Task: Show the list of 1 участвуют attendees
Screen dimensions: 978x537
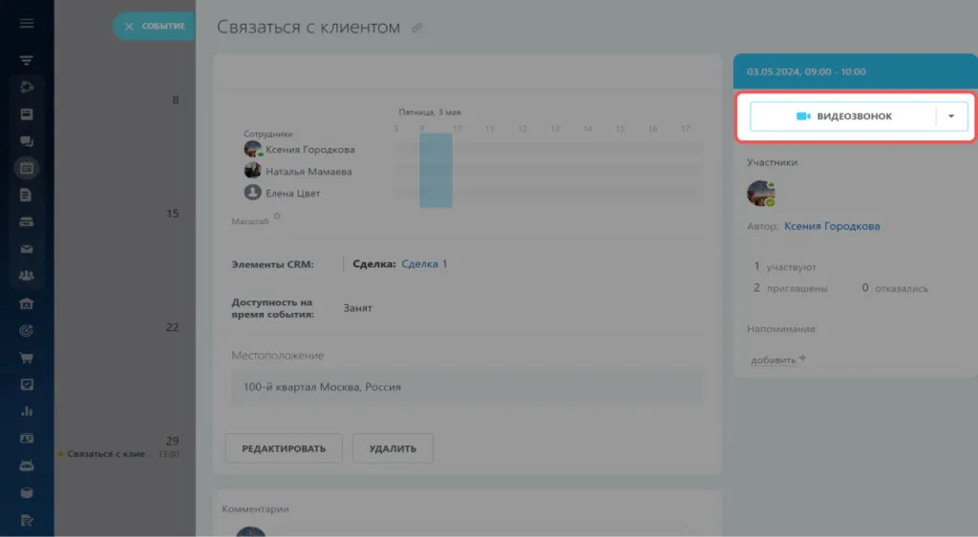Action: point(785,267)
